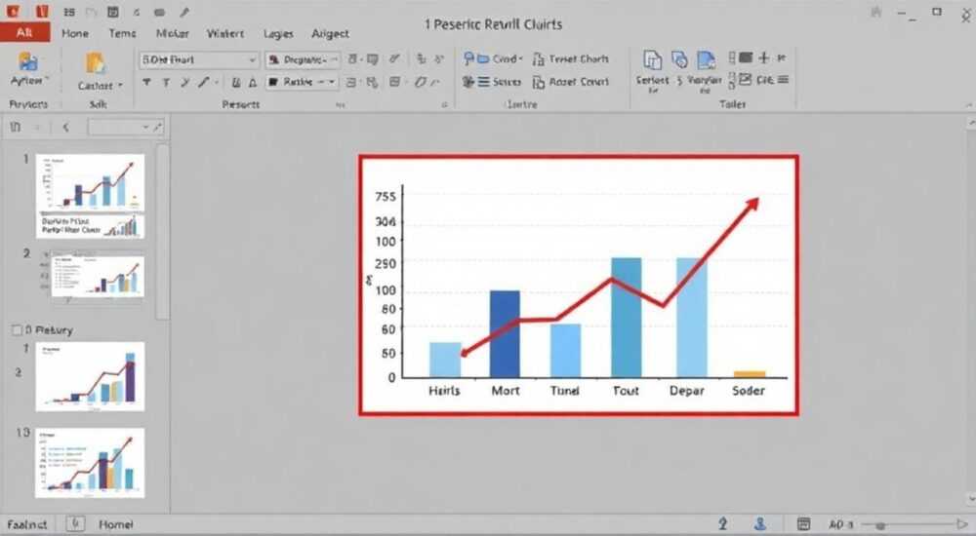
Task: Click the orange Soder bar
Action: click(x=749, y=373)
